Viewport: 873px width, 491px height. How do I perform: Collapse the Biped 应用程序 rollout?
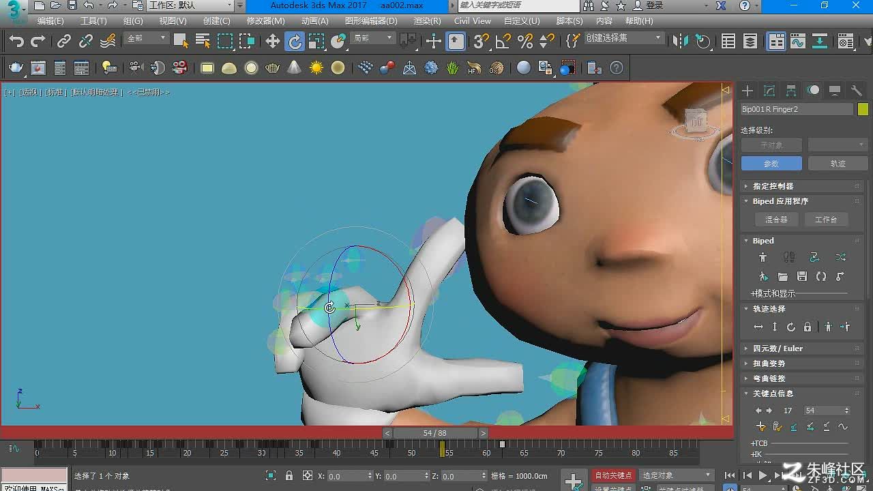pyautogui.click(x=802, y=201)
